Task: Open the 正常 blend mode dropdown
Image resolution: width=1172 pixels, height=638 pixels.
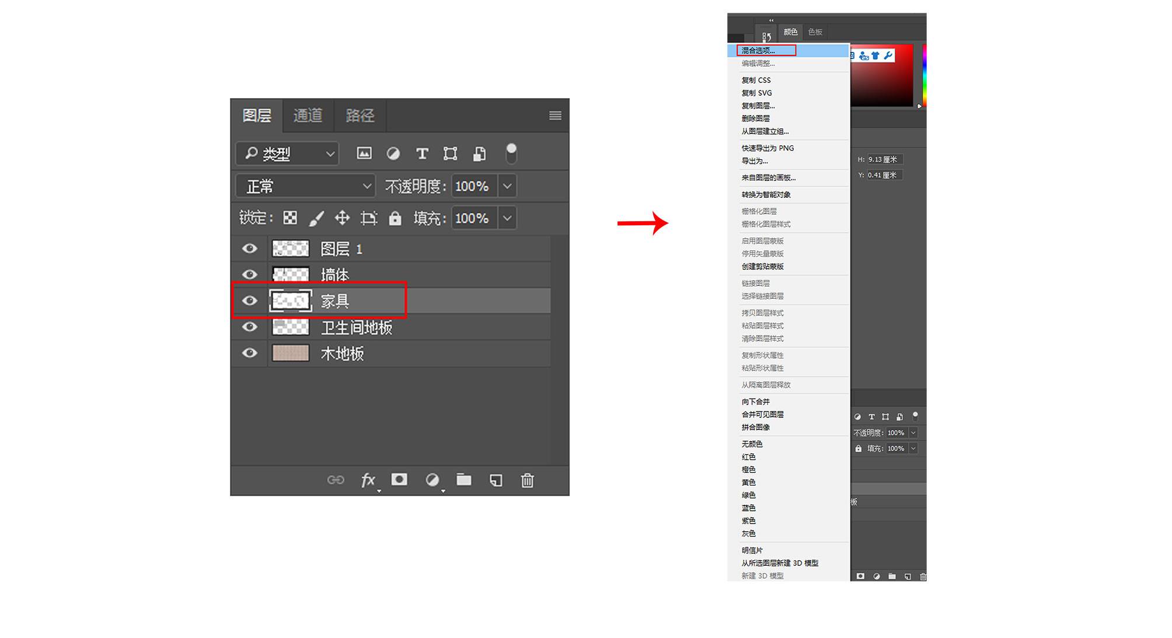Action: [x=306, y=186]
